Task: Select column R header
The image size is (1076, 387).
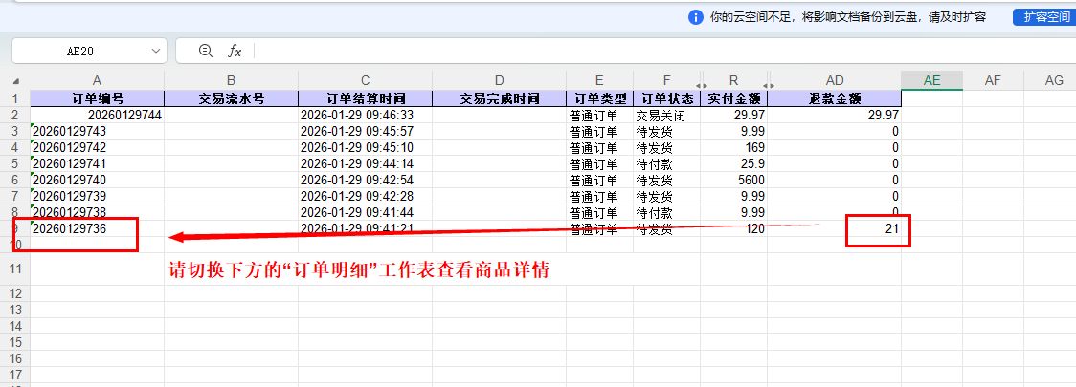Action: click(735, 81)
